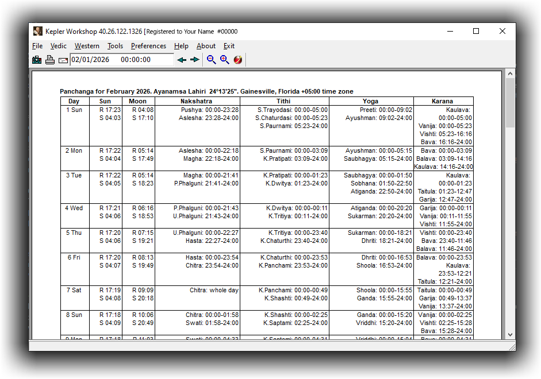
Task: Open the Preferences menu
Action: pyautogui.click(x=148, y=46)
